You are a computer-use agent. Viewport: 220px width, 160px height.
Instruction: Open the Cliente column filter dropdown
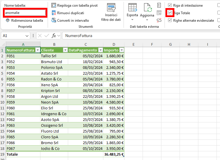click(65, 50)
